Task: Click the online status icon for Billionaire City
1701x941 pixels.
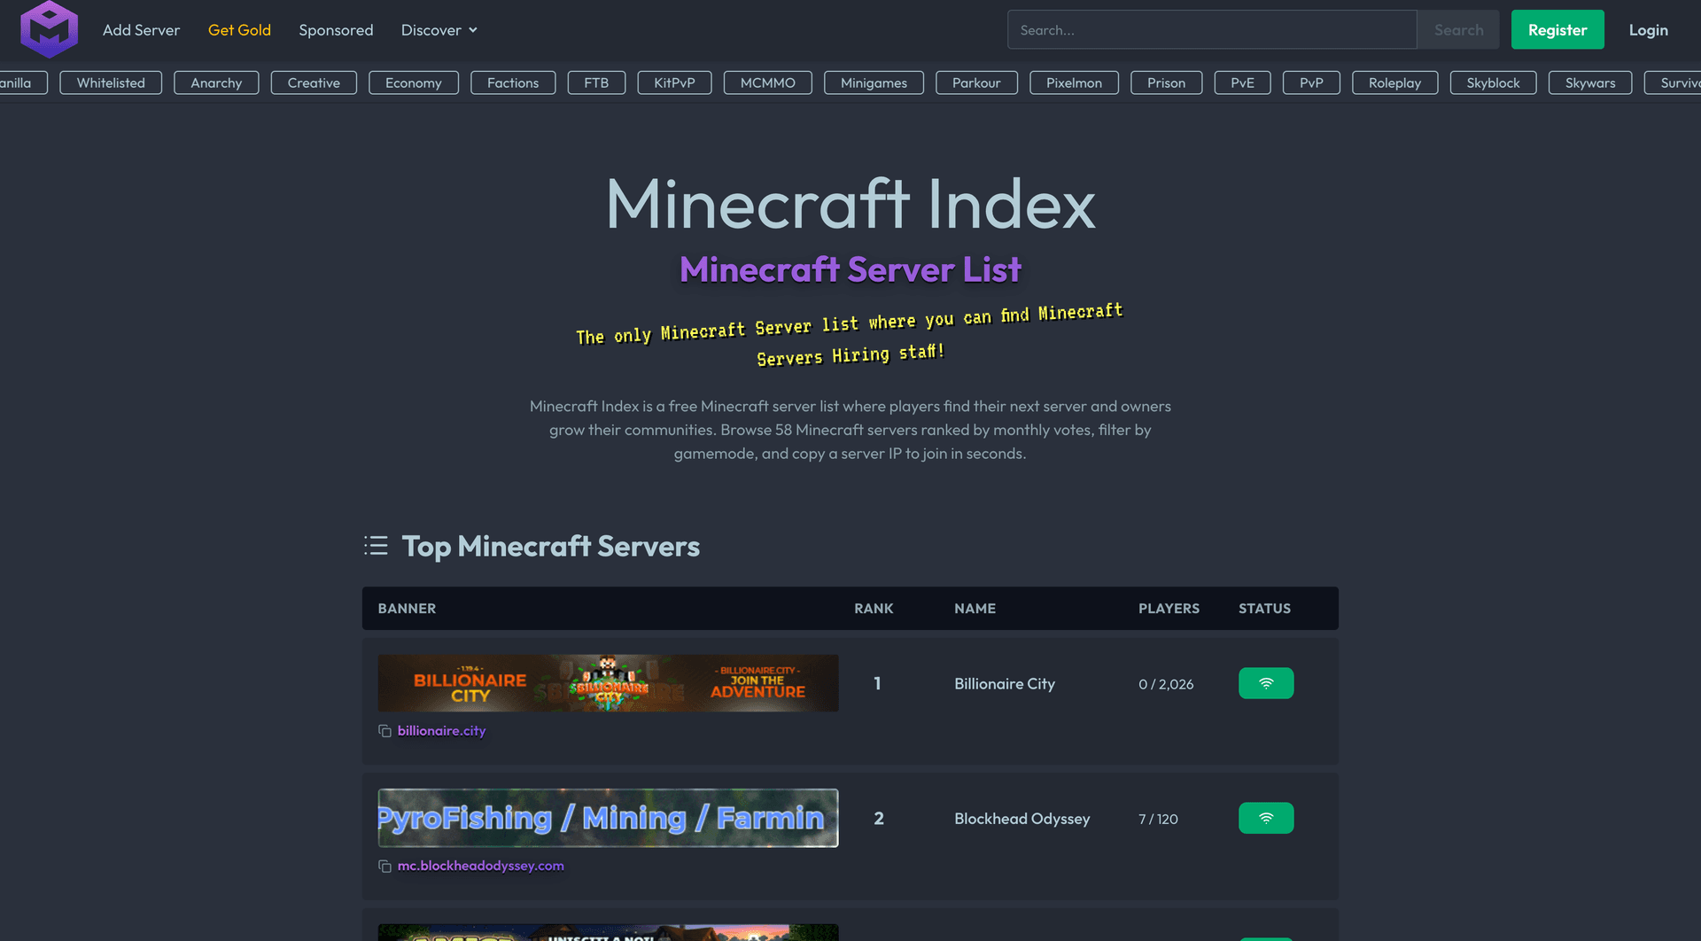Action: tap(1266, 683)
